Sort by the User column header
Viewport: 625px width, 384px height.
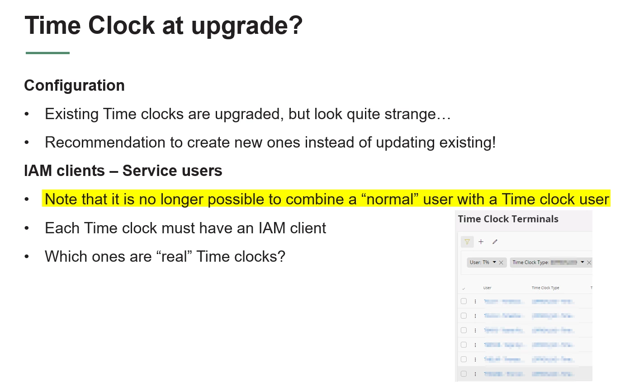[487, 288]
